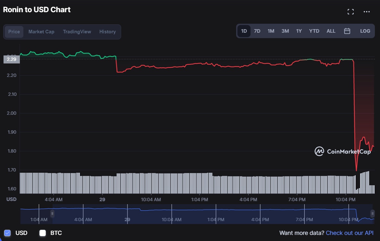380x241 pixels.
Task: Select the Price tab
Action: pos(14,32)
